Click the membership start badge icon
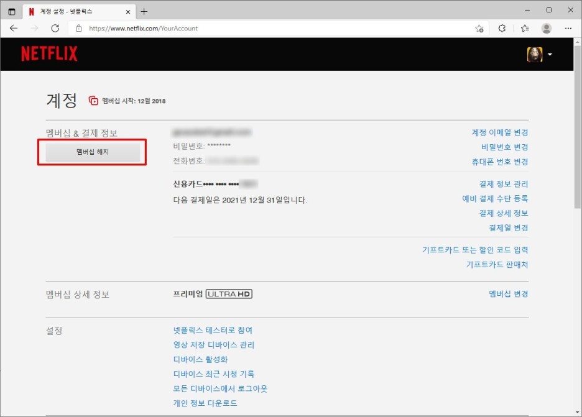The width and height of the screenshot is (582, 417). (x=93, y=101)
